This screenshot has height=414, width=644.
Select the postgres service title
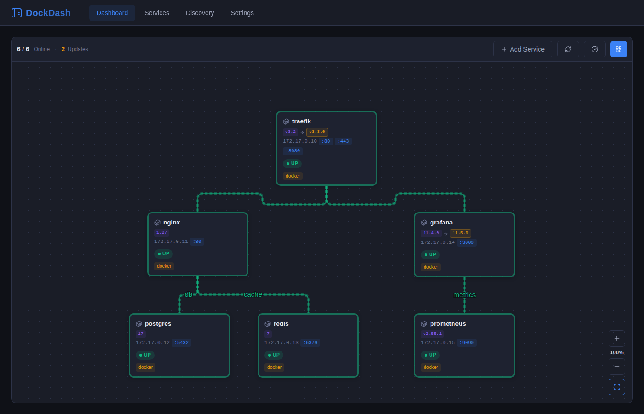click(158, 324)
